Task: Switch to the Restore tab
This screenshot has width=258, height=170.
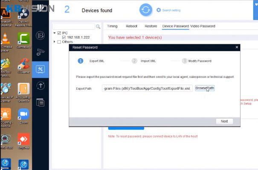Action: [151, 26]
